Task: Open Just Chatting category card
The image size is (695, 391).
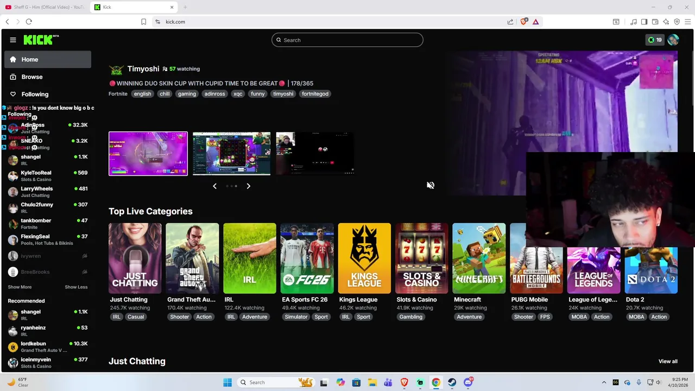Action: pos(135,258)
